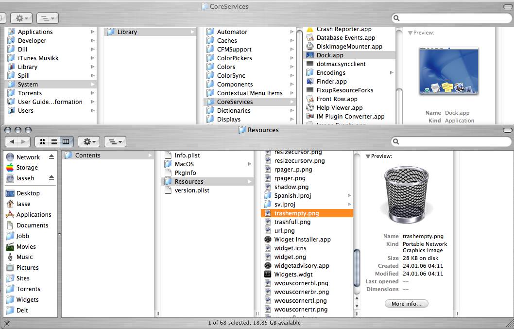Click Dock.app preview thumbnail in CoreServices
The width and height of the screenshot is (514, 329).
tap(449, 71)
